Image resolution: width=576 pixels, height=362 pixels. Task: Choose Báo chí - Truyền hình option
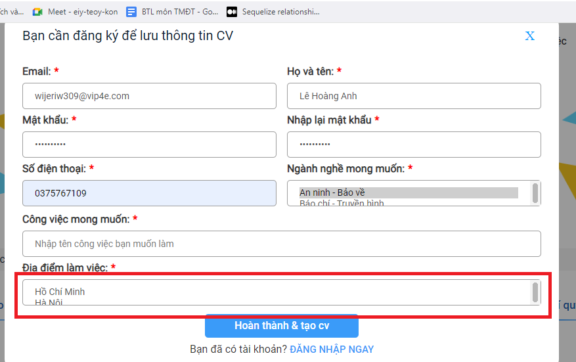click(x=407, y=203)
